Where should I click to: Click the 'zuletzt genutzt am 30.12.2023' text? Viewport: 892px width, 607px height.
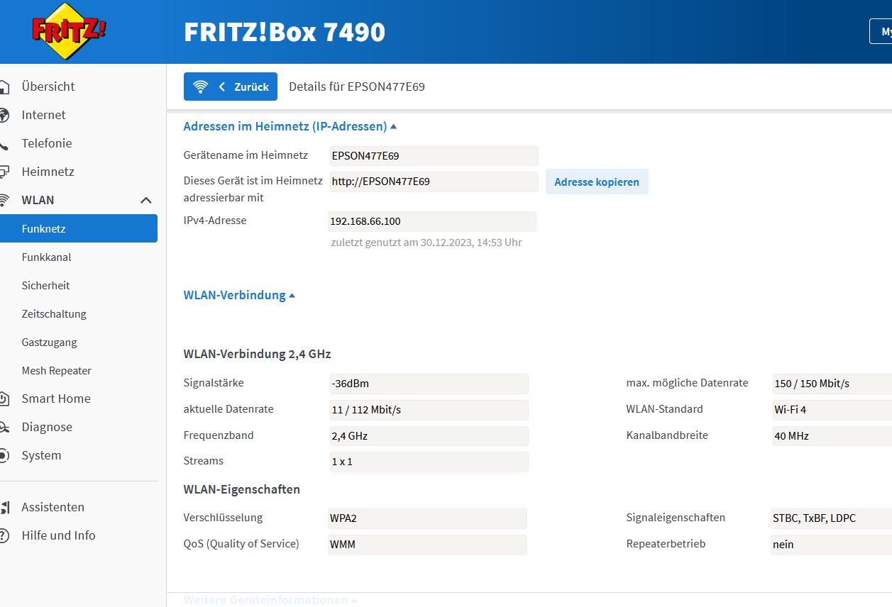426,243
